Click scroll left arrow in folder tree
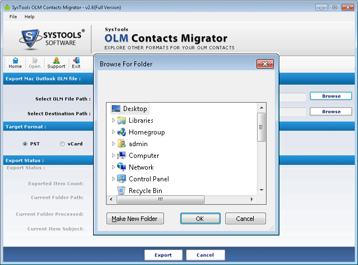The image size is (358, 265). click(111, 199)
